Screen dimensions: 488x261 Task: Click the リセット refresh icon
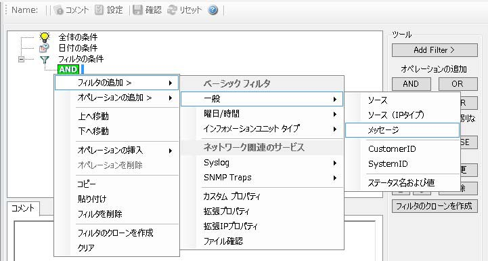[x=172, y=10]
